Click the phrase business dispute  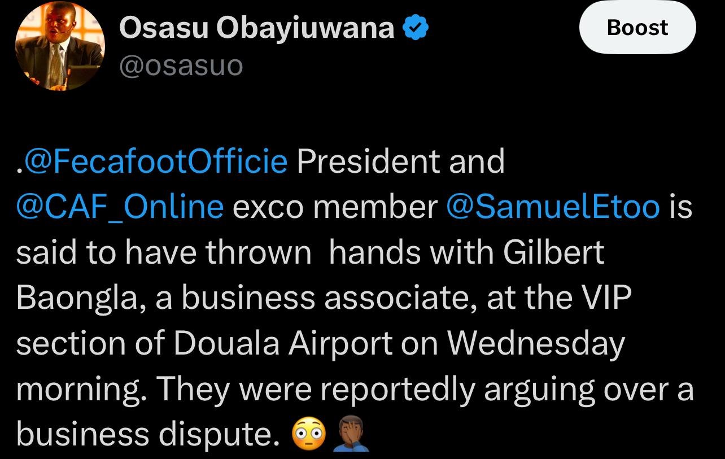tap(148, 435)
